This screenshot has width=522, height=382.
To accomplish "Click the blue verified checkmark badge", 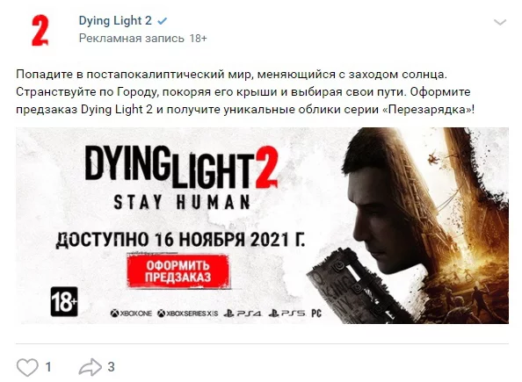I will pos(162,21).
